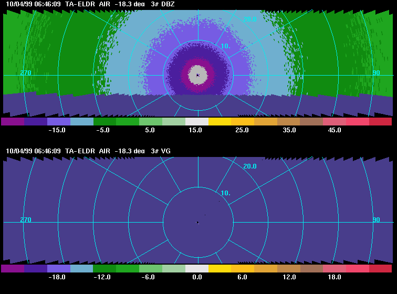Click the '90' azimuth label in VG panel
Image resolution: width=397 pixels, height=294 pixels.
point(376,220)
